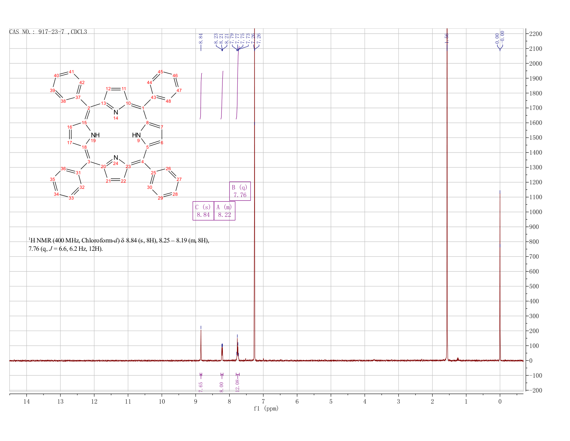Screen dimensions: 570x441
Task: Click x-axis tick label 3
Action: pyautogui.click(x=398, y=402)
